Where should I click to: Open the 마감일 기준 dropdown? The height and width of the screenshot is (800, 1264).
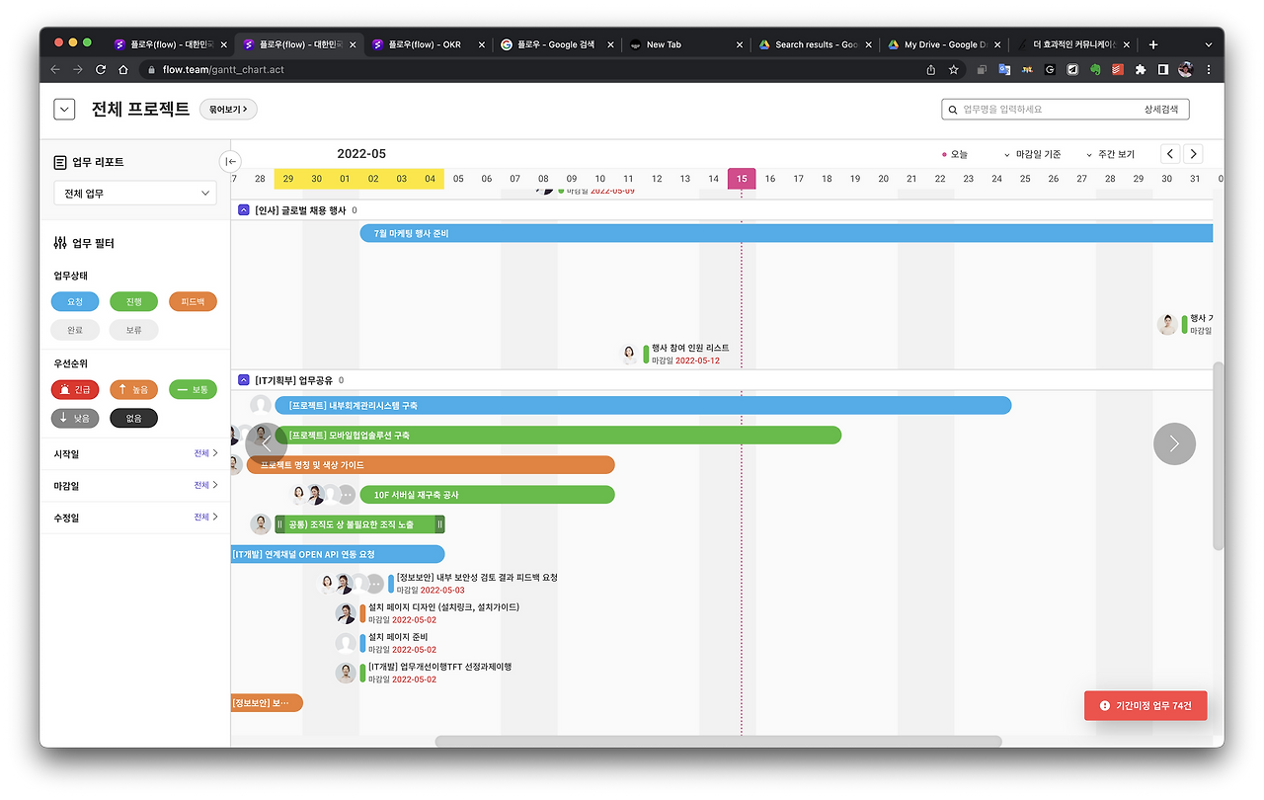(x=1033, y=155)
